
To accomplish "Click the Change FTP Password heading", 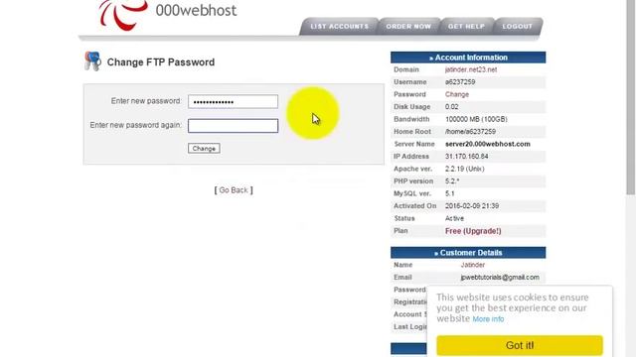I will coord(161,62).
